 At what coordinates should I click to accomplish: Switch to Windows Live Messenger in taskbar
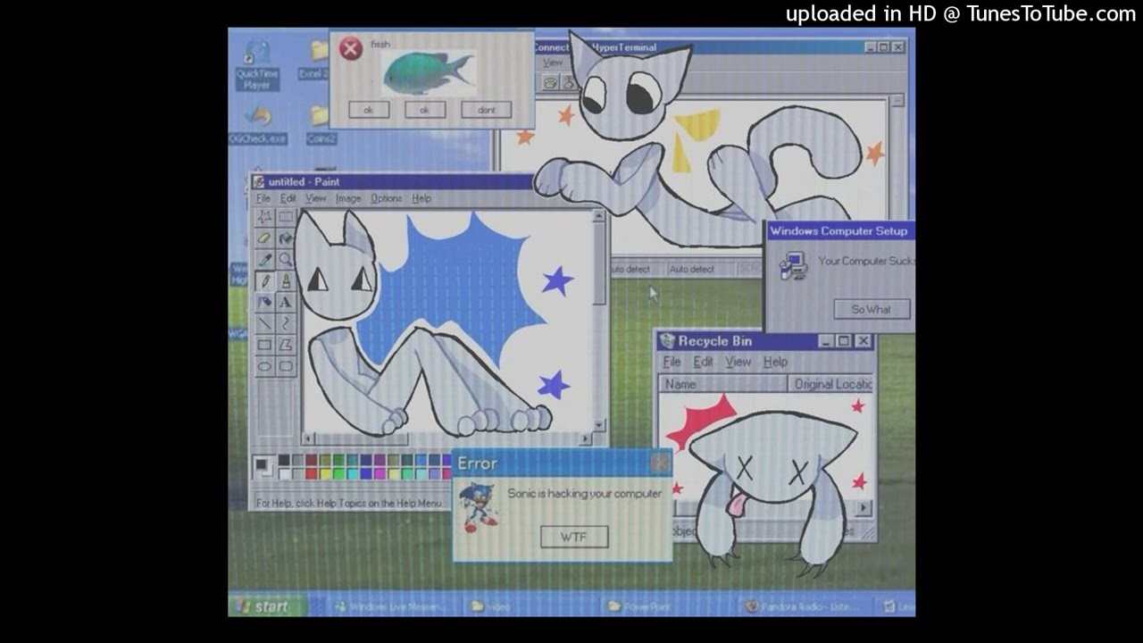[393, 606]
